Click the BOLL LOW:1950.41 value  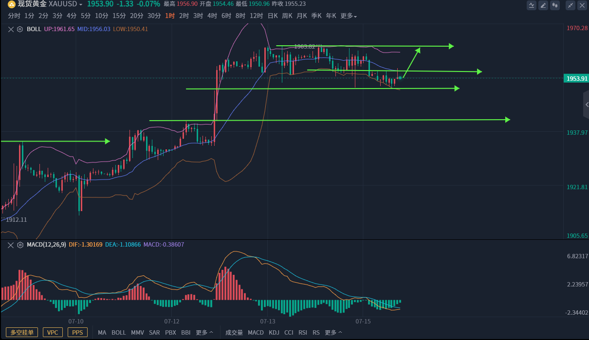130,29
